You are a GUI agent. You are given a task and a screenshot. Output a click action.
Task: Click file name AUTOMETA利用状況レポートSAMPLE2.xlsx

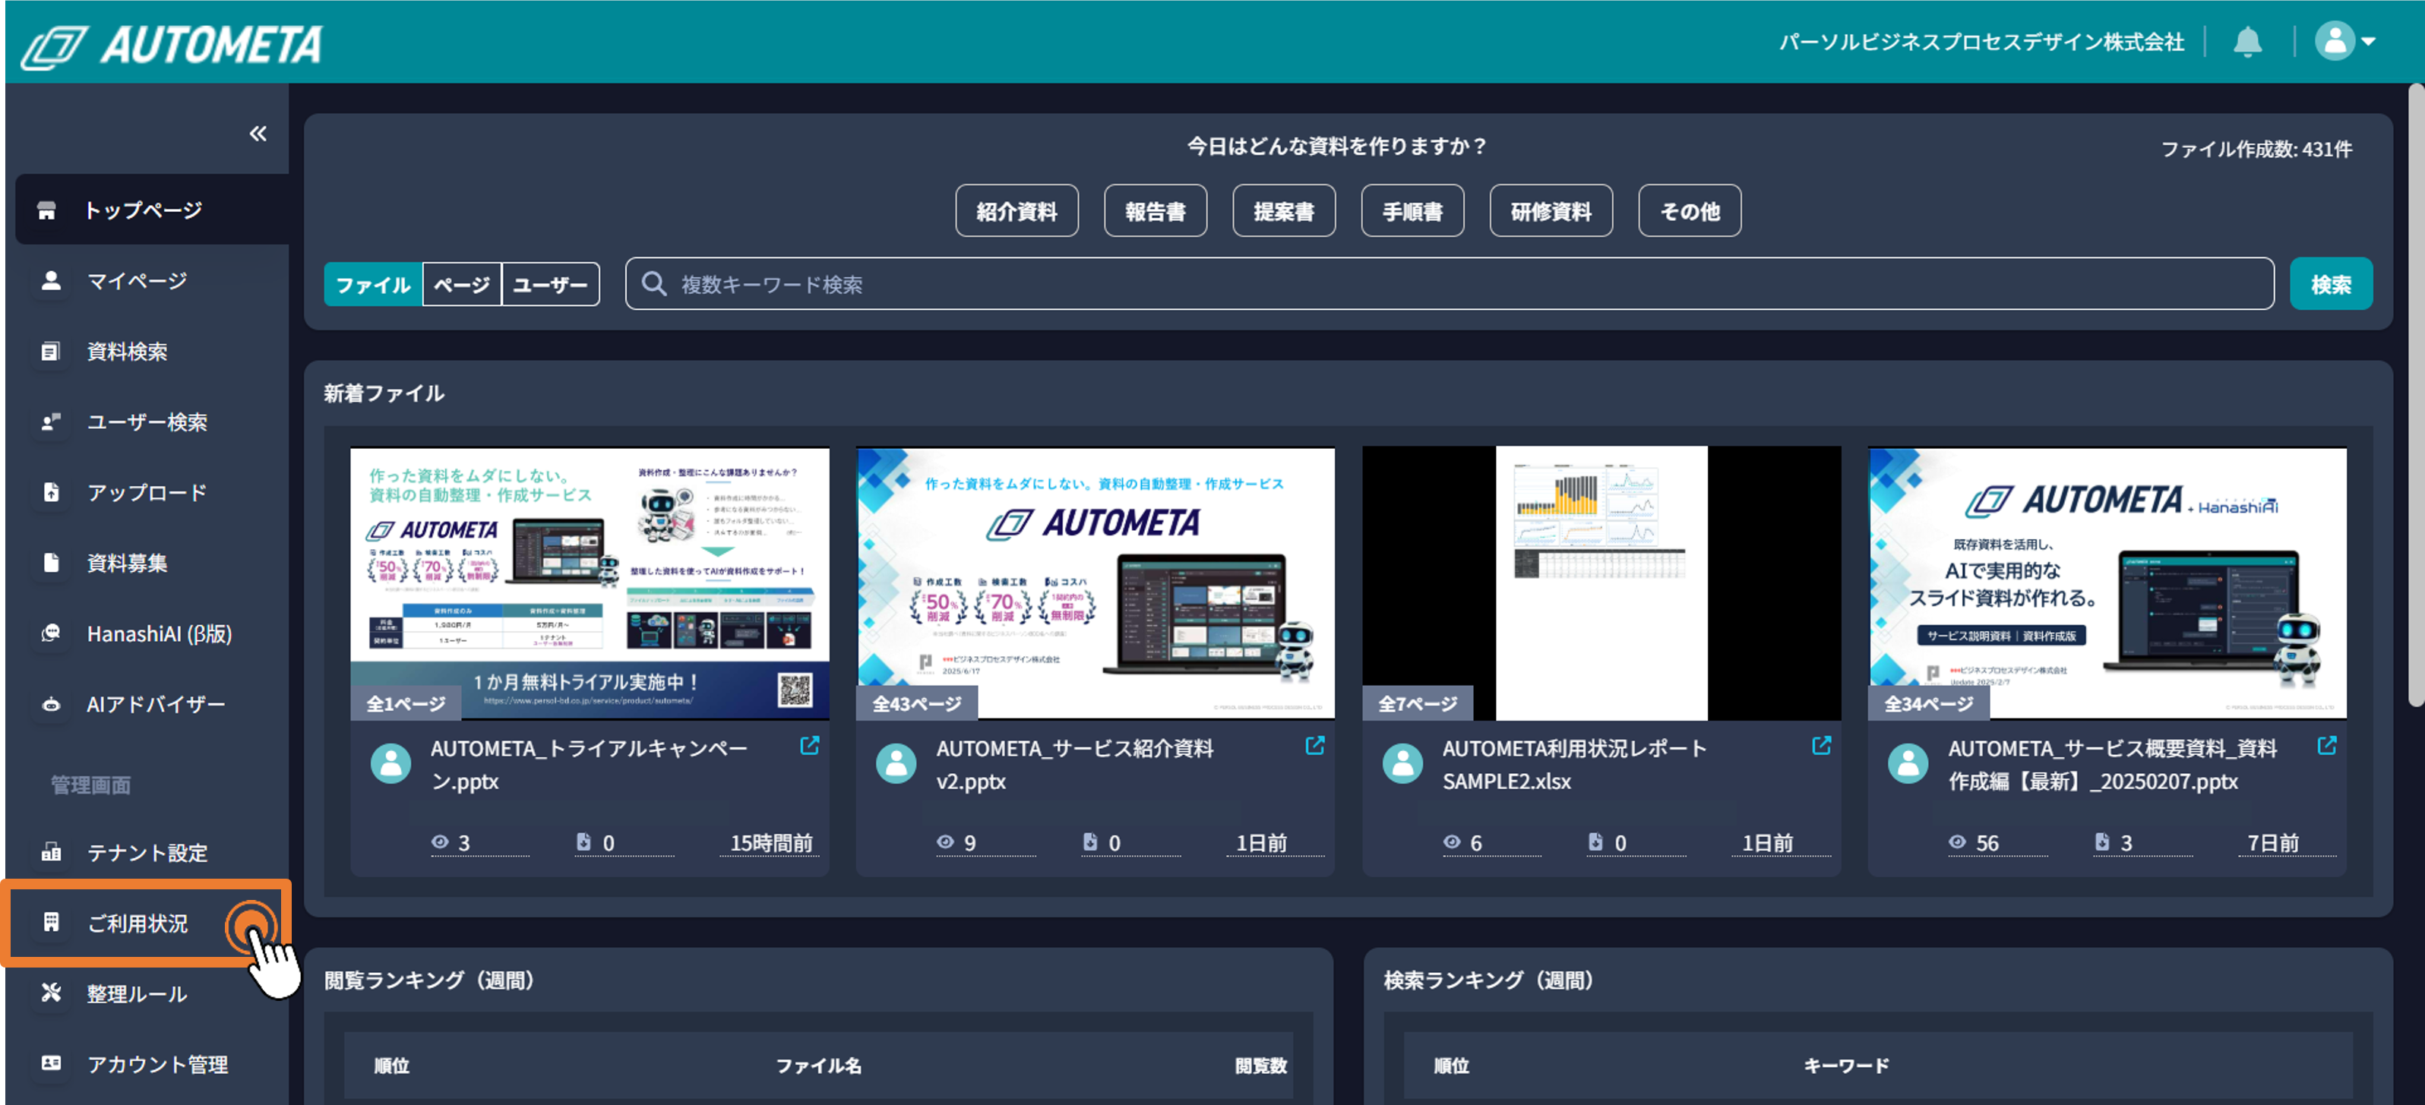point(1574,764)
